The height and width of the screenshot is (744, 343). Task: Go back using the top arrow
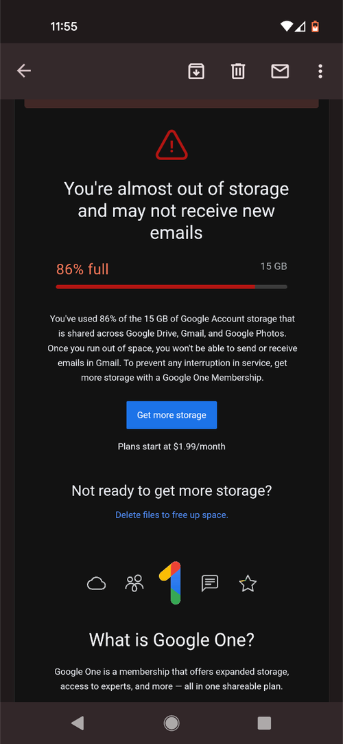(x=24, y=71)
